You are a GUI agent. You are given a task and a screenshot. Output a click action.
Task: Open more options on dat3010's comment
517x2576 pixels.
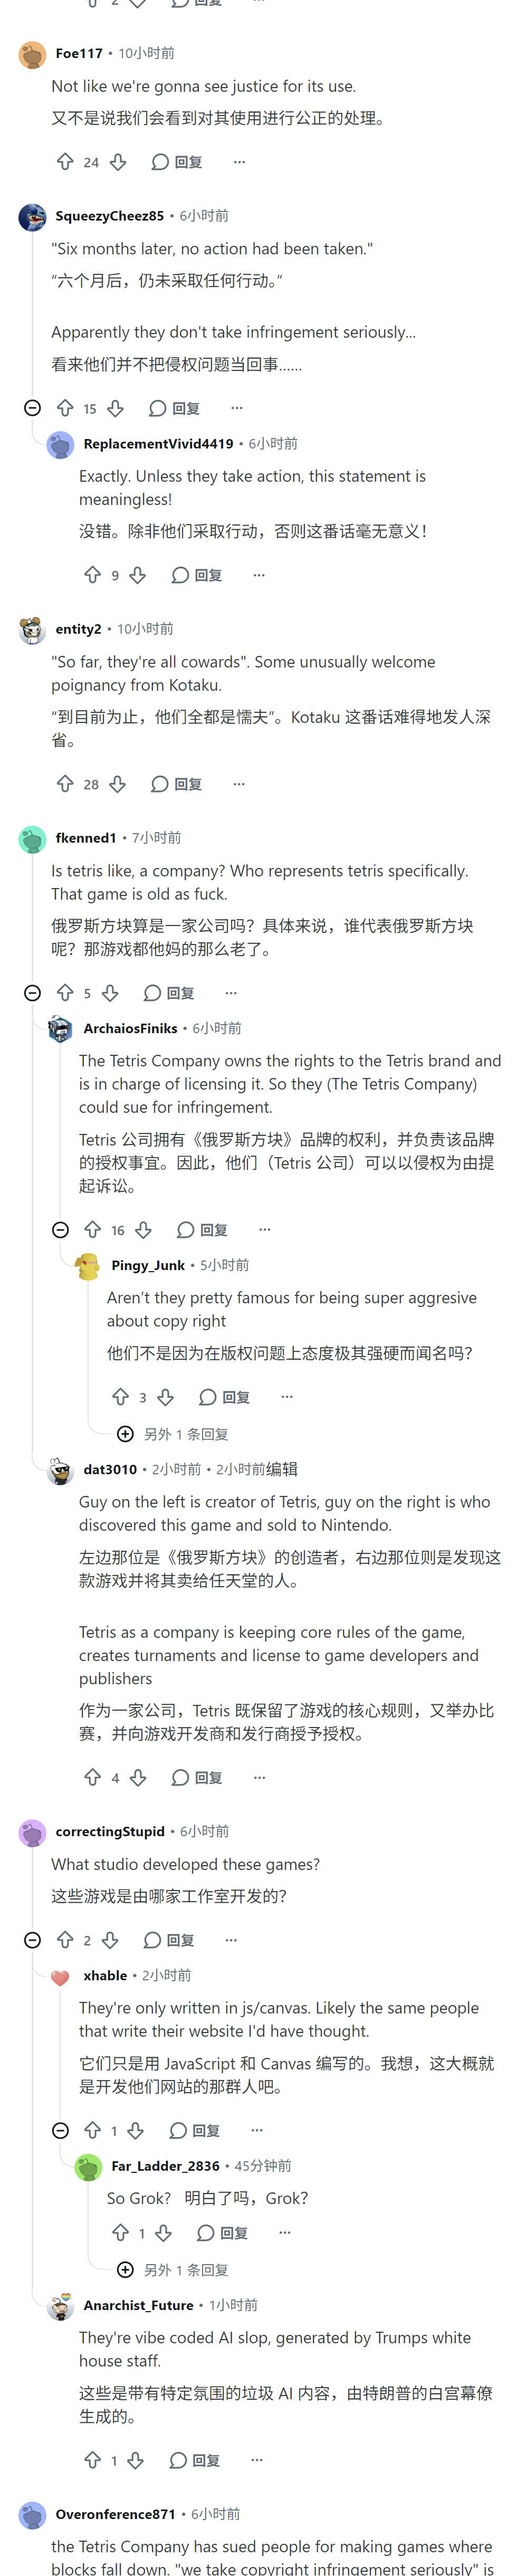[x=260, y=1777]
